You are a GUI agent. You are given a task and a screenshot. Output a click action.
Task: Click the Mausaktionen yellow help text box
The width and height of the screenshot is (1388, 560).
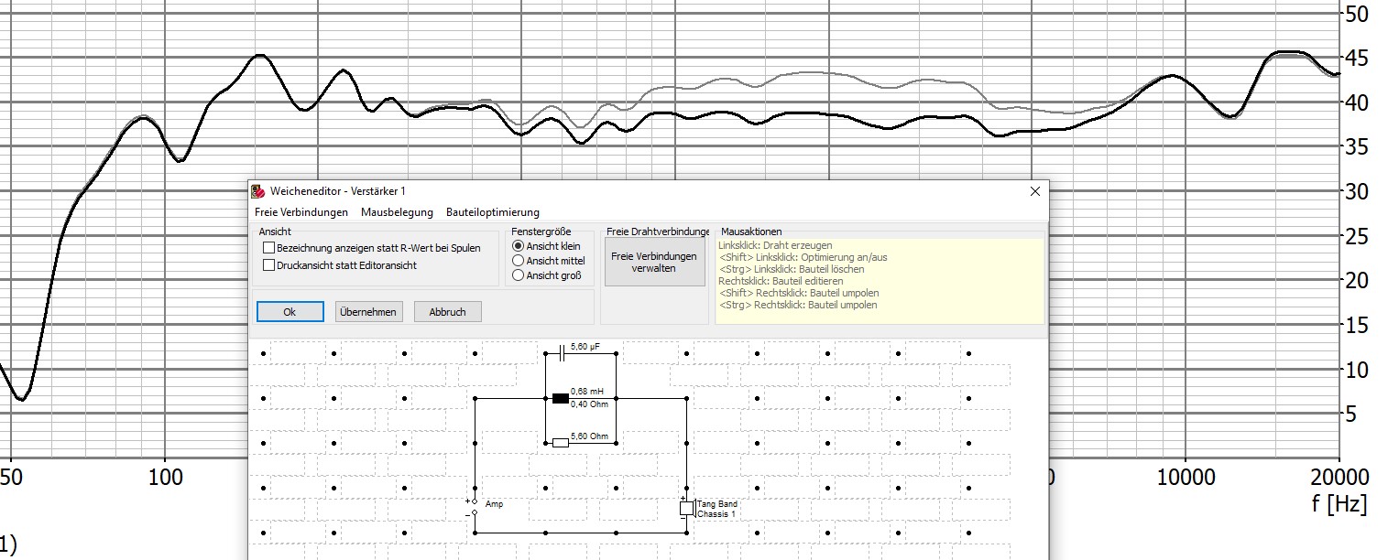pyautogui.click(x=880, y=281)
